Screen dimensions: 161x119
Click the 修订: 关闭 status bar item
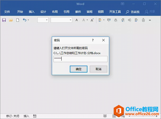tap(12, 116)
